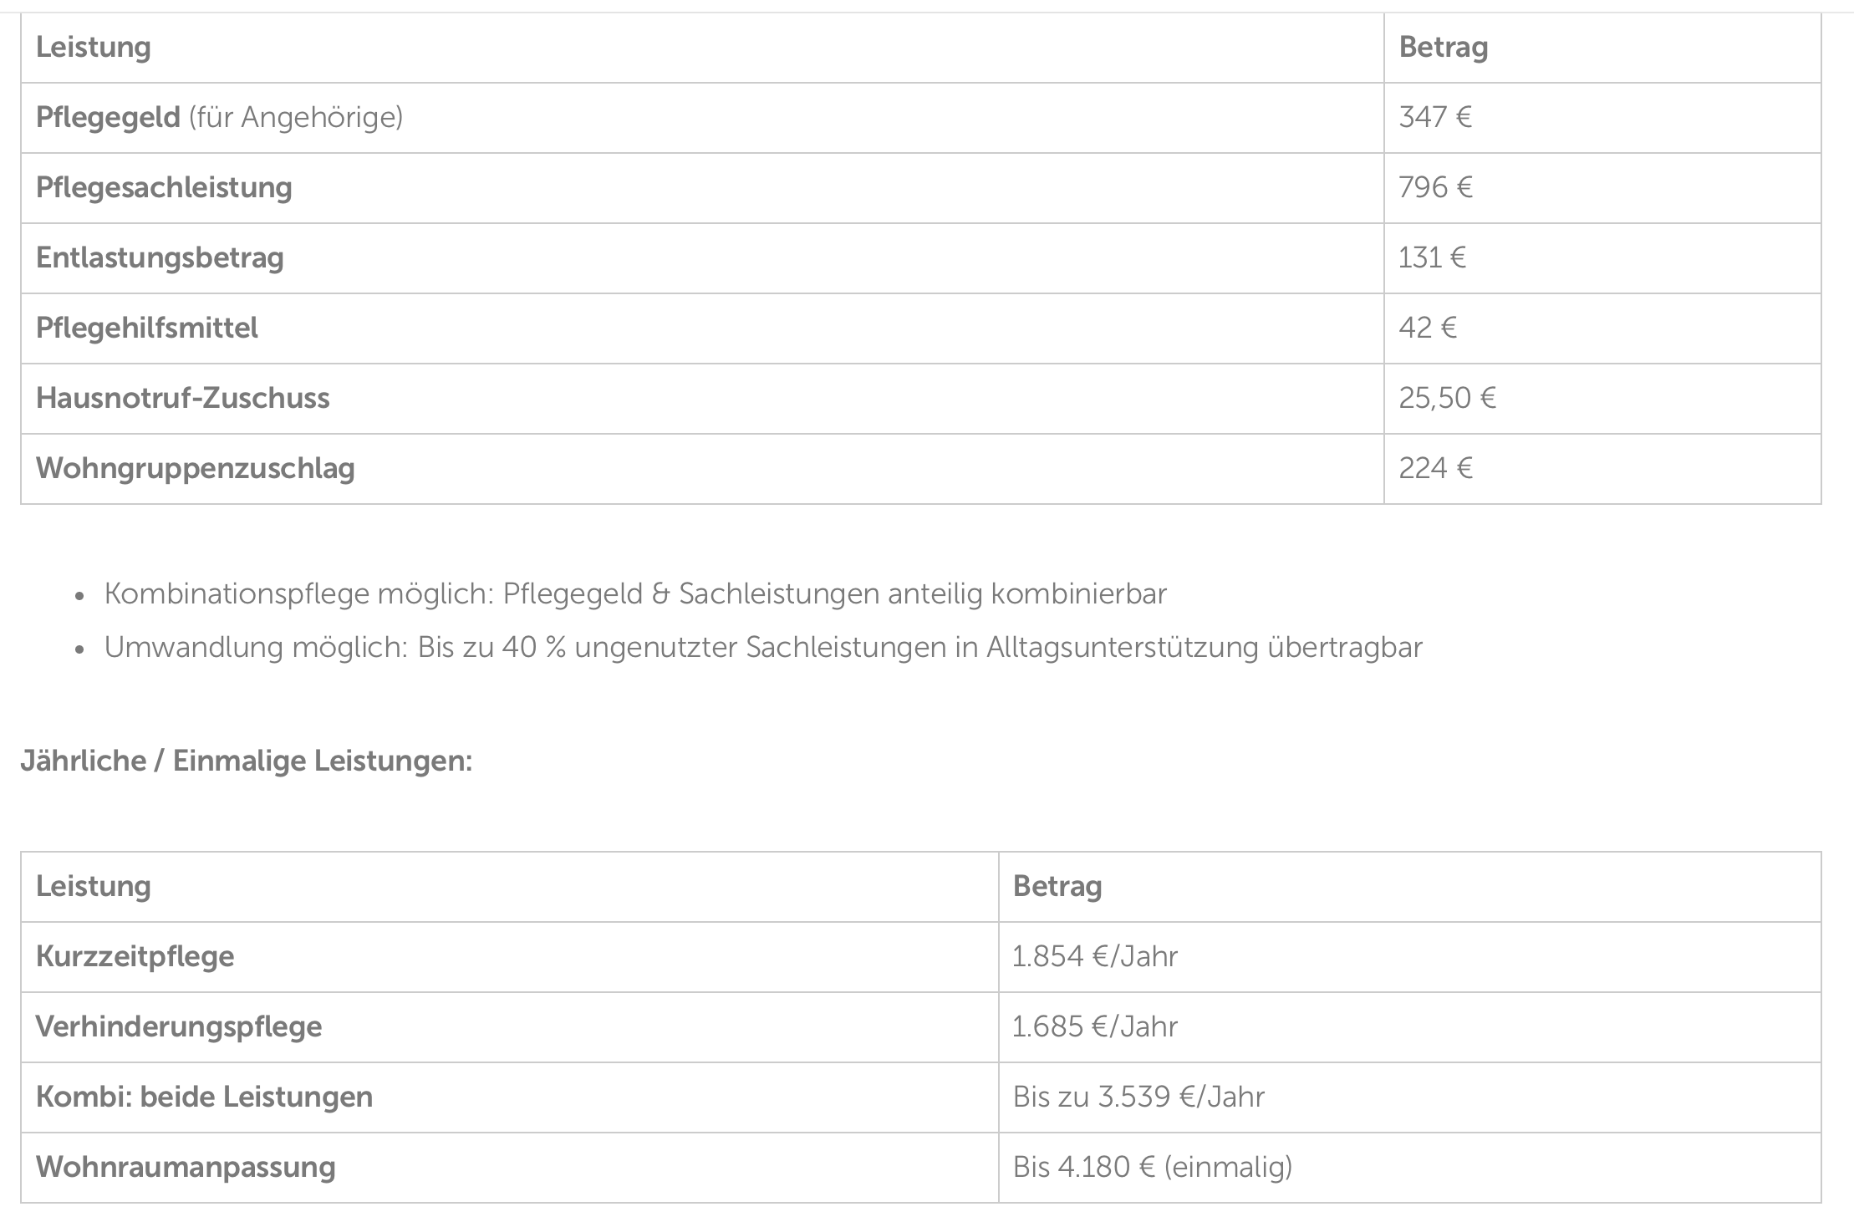Screen dimensions: 1854x1217
Task: Click the Pflegegeld (für Angehörige) row label
Action: (x=219, y=117)
